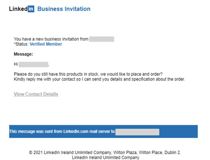Click the bottom-most "LinkedIn Ireland Unlimited Company" line
Image resolution: width=210 pixels, height=160 pixels.
(x=105, y=158)
